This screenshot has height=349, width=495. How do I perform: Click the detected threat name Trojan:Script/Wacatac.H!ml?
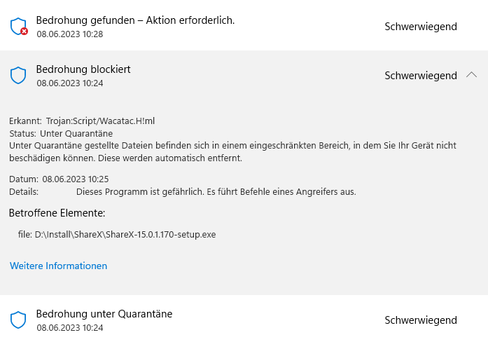[100, 121]
